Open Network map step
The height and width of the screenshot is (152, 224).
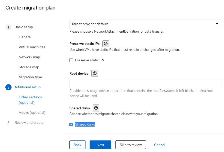(29, 57)
